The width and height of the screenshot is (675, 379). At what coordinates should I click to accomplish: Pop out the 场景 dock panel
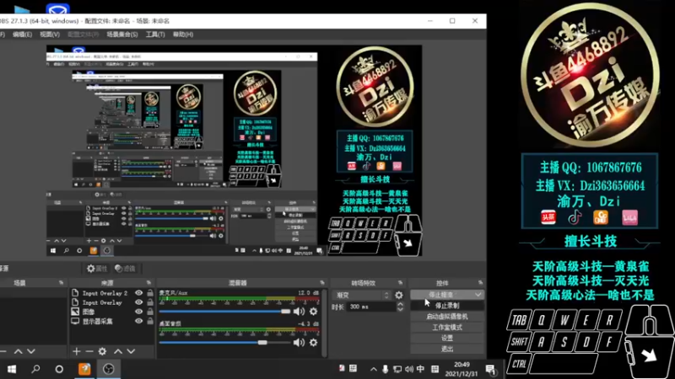(61, 283)
